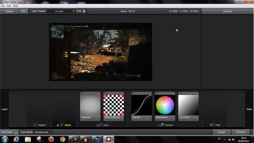Screen dimensions: 254x143
Task: Toggle the Tool Chain power button
Action: 16,132
